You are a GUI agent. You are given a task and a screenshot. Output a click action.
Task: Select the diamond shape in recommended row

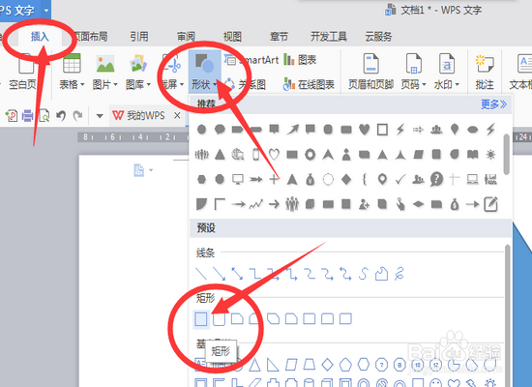(346, 179)
